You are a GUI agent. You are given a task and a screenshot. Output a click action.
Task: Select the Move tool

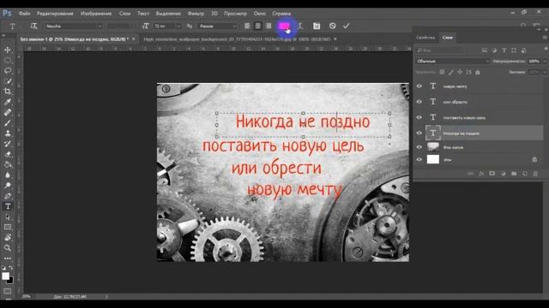point(8,50)
